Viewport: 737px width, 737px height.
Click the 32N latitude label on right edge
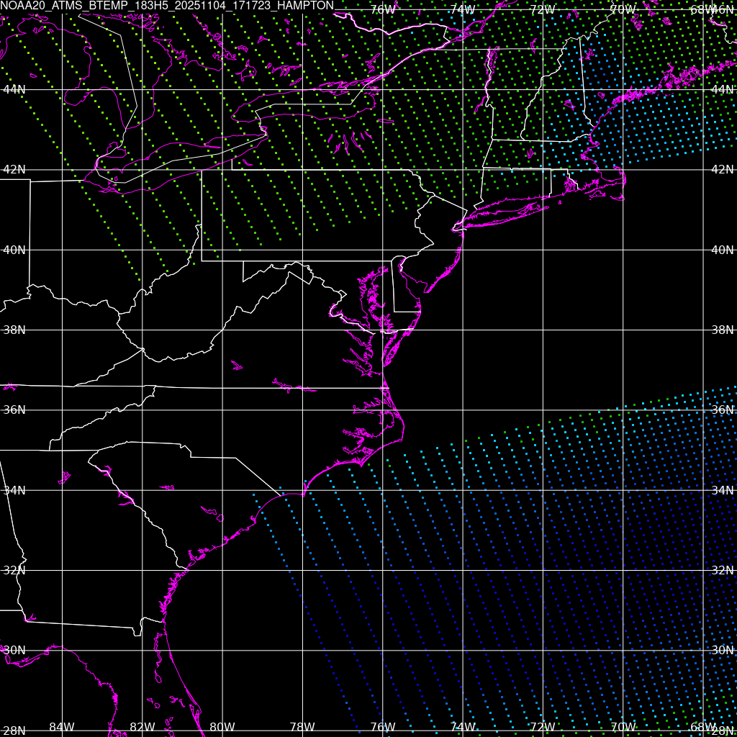click(x=722, y=570)
